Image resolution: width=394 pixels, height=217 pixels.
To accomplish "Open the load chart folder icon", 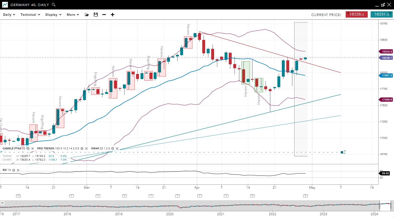I will pos(87,15).
